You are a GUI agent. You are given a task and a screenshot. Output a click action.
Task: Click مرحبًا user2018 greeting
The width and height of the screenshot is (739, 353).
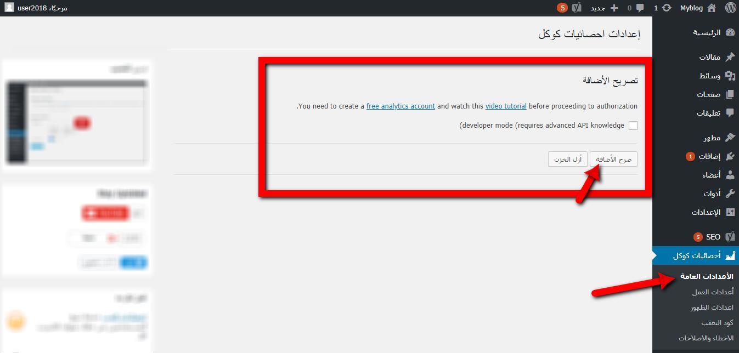point(42,8)
